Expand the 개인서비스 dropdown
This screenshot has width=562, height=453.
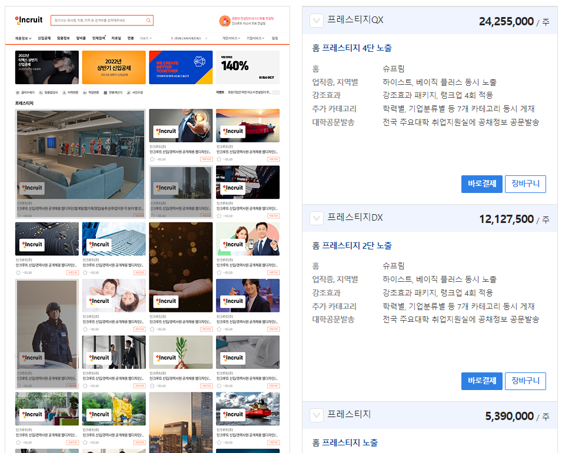pyautogui.click(x=231, y=38)
